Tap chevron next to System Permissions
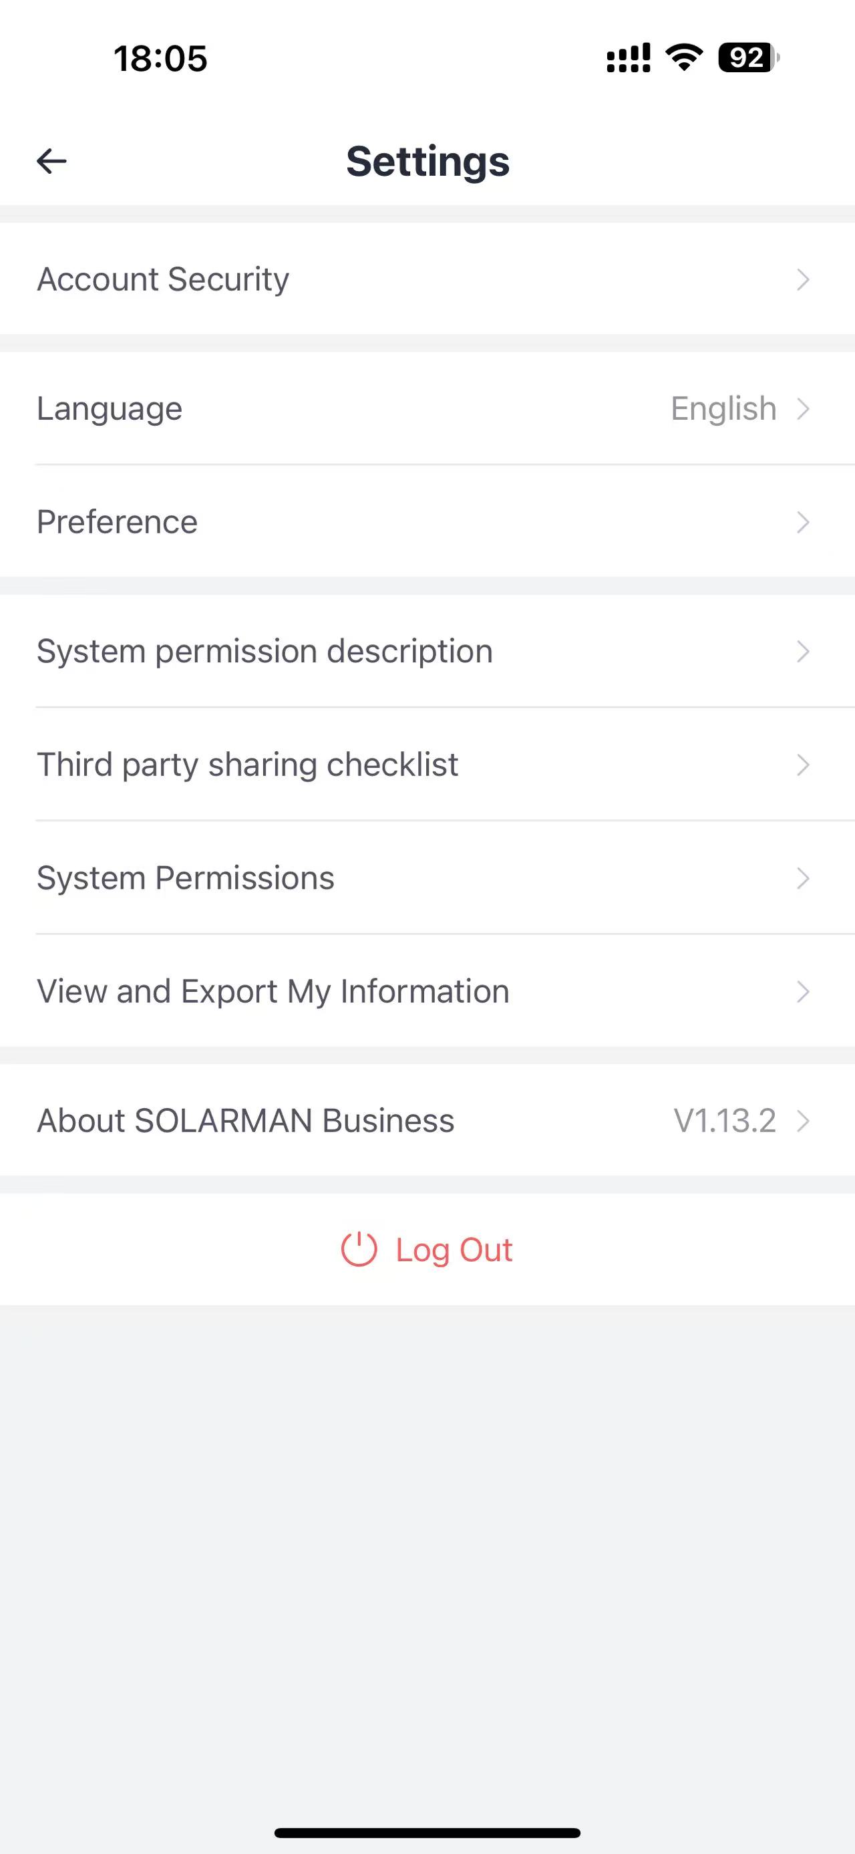The width and height of the screenshot is (855, 1854). 803,878
